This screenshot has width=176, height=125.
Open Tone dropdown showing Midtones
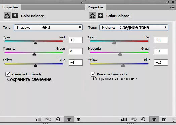tap(134, 27)
